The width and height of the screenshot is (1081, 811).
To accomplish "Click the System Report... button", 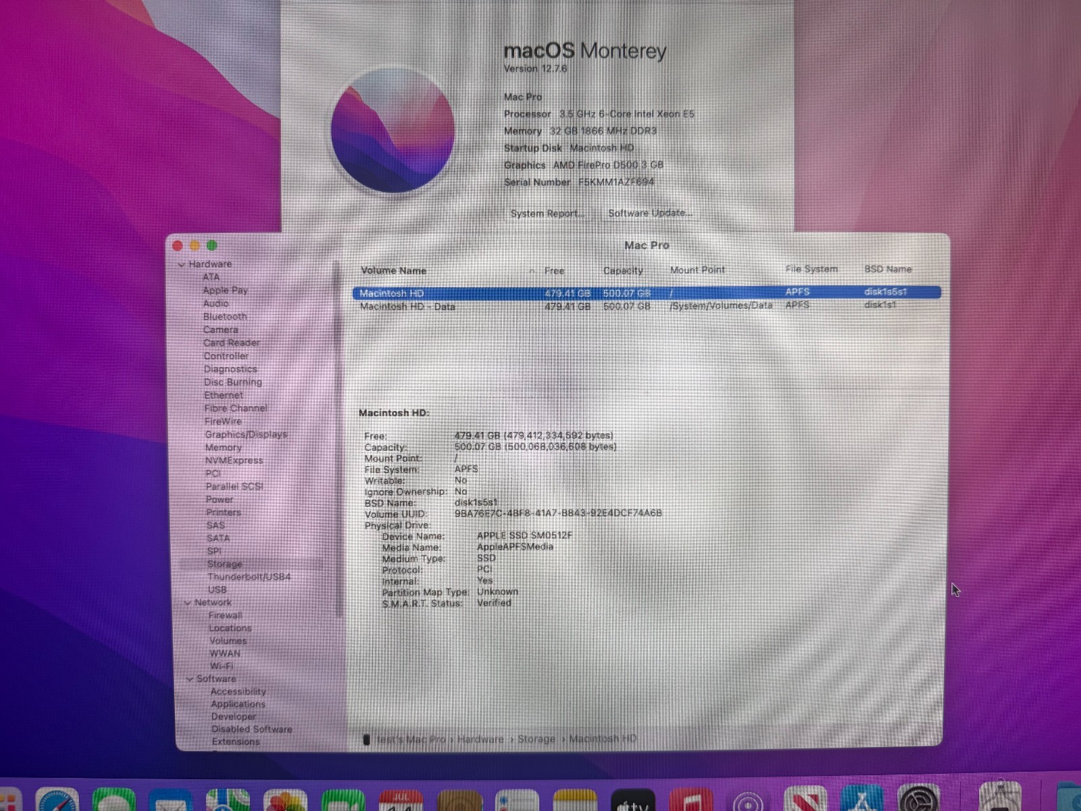I will pyautogui.click(x=547, y=214).
